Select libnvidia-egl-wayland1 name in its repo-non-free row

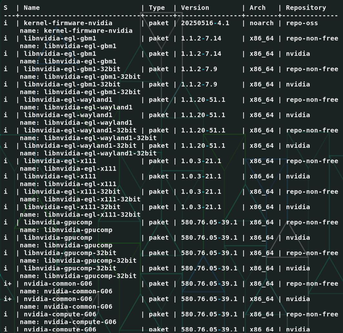tap(68, 100)
